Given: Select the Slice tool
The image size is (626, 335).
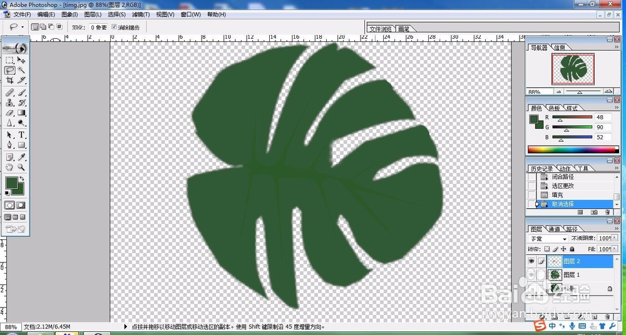Looking at the screenshot, I should pyautogui.click(x=21, y=80).
